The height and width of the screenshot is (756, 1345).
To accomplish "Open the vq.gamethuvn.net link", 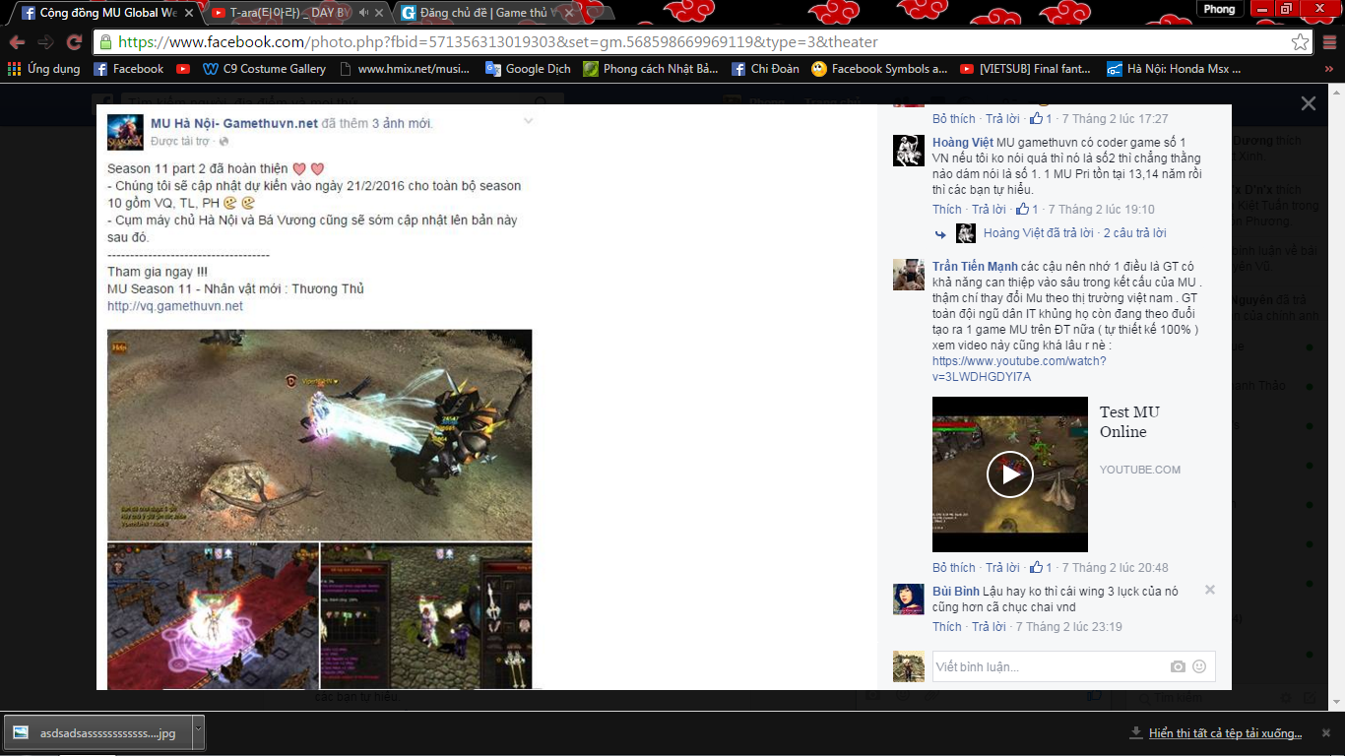I will point(175,306).
